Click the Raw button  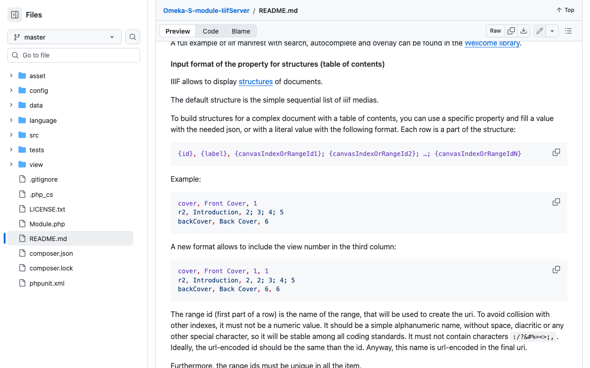coord(496,31)
